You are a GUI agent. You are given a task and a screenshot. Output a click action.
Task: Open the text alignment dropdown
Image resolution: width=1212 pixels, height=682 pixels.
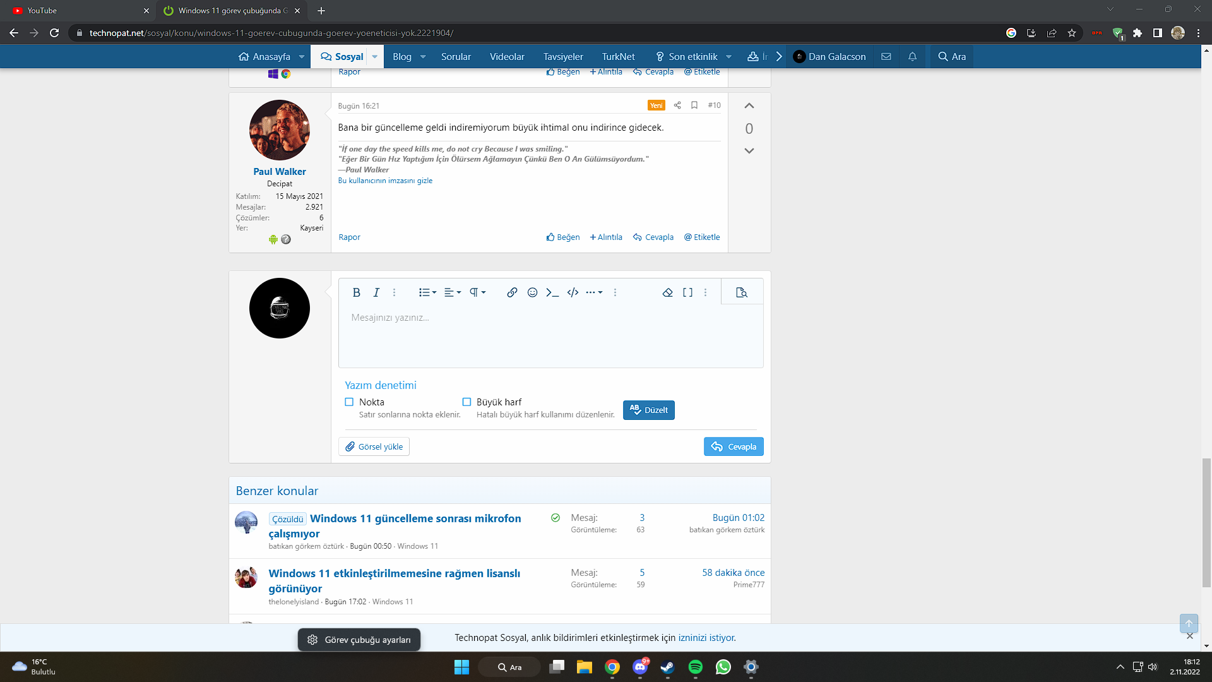click(453, 292)
